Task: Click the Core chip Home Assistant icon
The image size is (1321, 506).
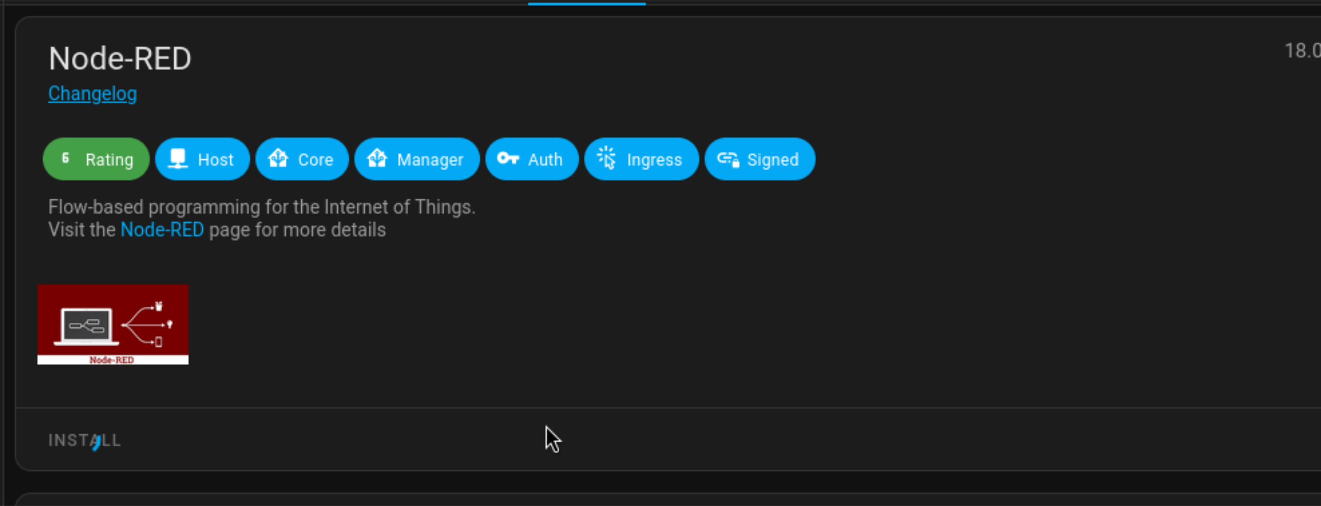Action: (x=278, y=159)
